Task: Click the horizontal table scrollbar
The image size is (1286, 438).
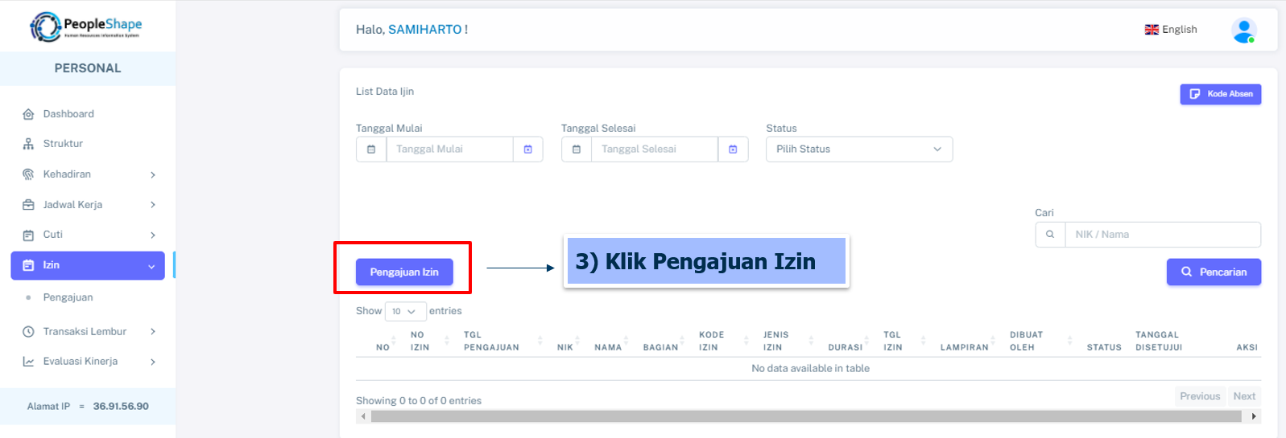Action: (x=805, y=416)
